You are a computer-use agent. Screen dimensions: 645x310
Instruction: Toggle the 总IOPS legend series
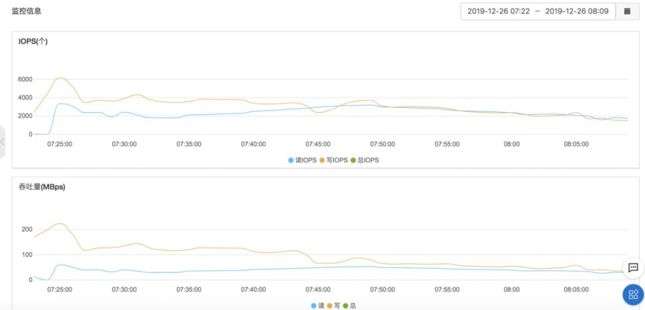pos(364,160)
